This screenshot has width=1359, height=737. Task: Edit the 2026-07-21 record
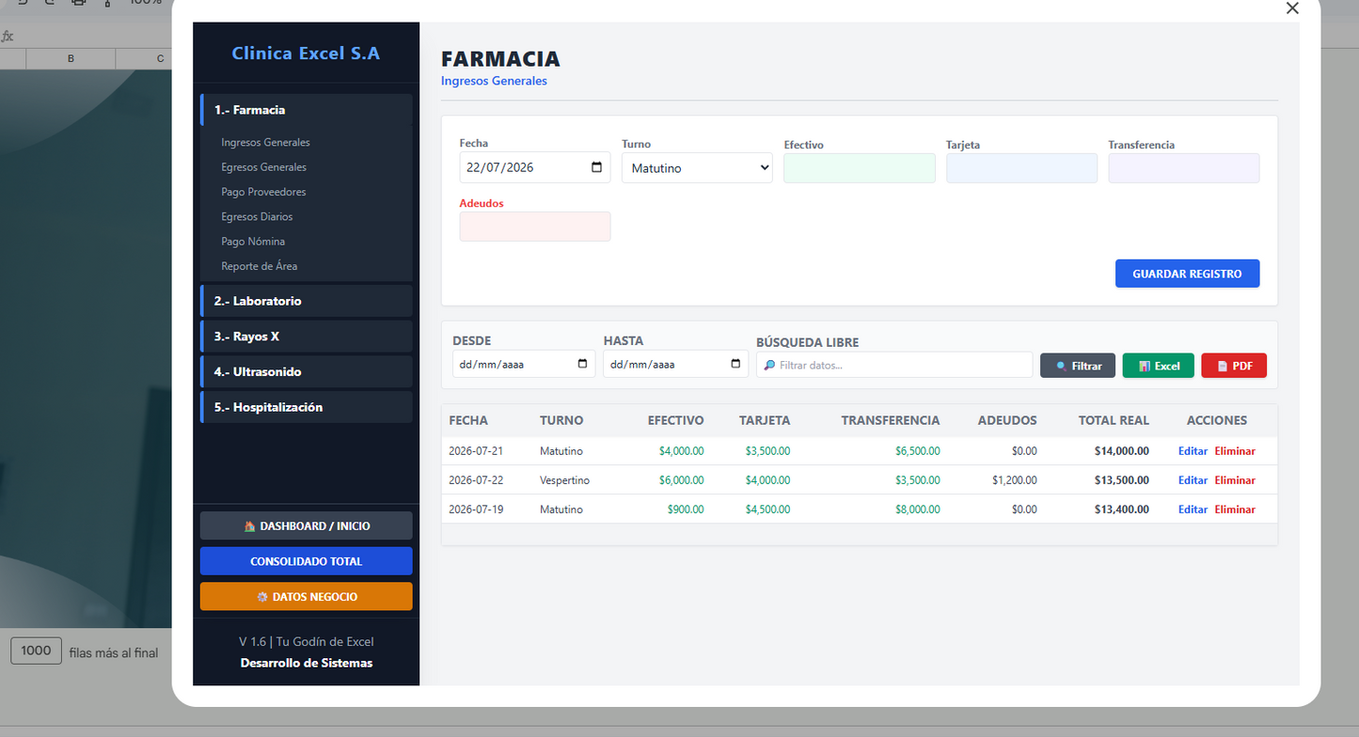point(1193,451)
